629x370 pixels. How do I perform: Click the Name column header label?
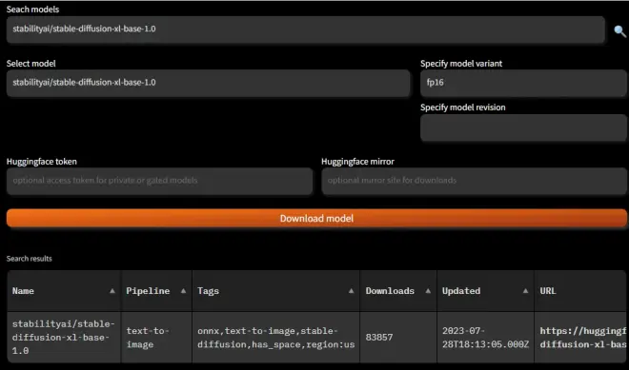pyautogui.click(x=23, y=291)
